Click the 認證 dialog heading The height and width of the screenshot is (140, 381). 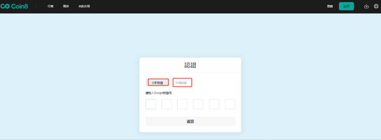point(190,65)
